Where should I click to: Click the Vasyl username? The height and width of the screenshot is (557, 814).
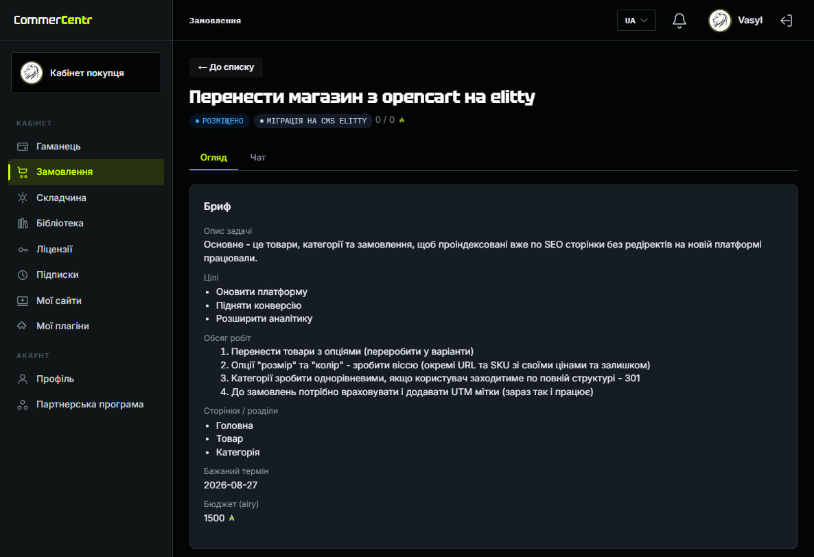tap(749, 20)
